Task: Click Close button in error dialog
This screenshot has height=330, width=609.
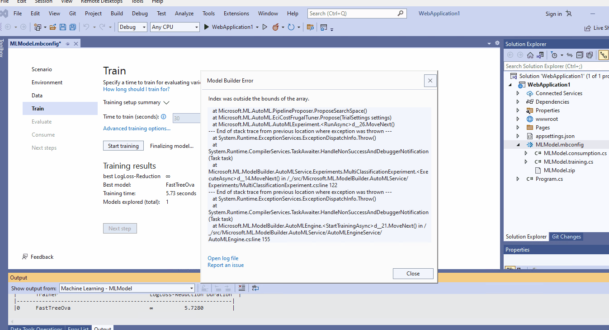Action: point(413,274)
